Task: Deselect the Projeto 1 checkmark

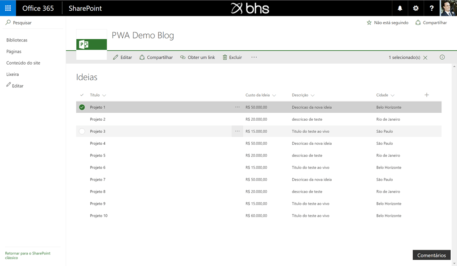Action: pos(82,107)
